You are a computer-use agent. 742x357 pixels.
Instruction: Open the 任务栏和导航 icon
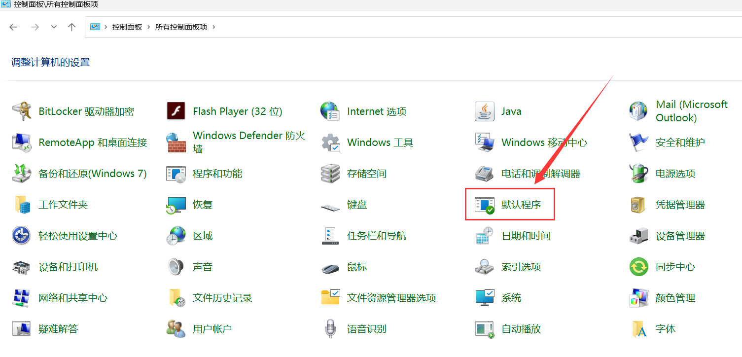(x=330, y=236)
